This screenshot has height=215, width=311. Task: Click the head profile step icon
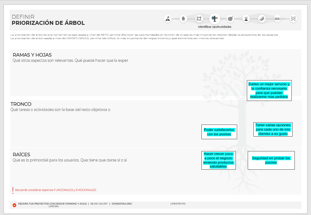click(183, 19)
